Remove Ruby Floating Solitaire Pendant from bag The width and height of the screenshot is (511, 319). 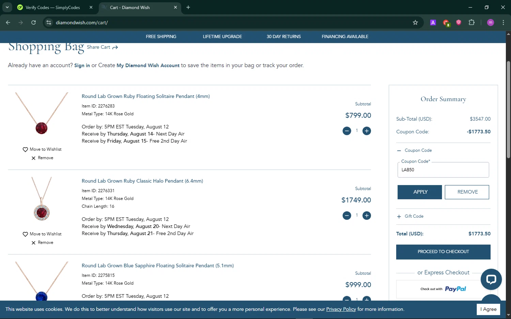42,158
